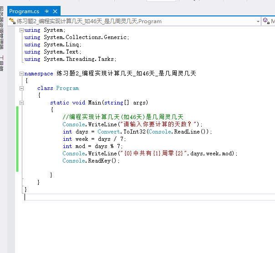Collapse the Main method block
The image size is (275, 253).
21,103
